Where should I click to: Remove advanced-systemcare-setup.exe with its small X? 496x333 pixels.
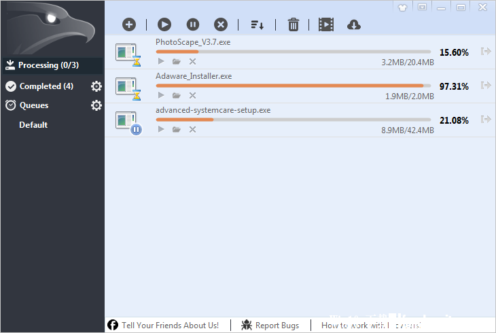[x=192, y=130]
